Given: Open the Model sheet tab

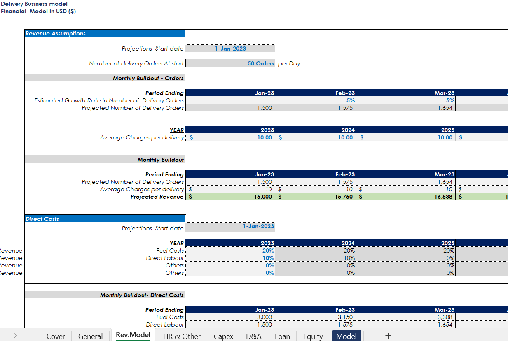Looking at the screenshot, I should (x=346, y=336).
